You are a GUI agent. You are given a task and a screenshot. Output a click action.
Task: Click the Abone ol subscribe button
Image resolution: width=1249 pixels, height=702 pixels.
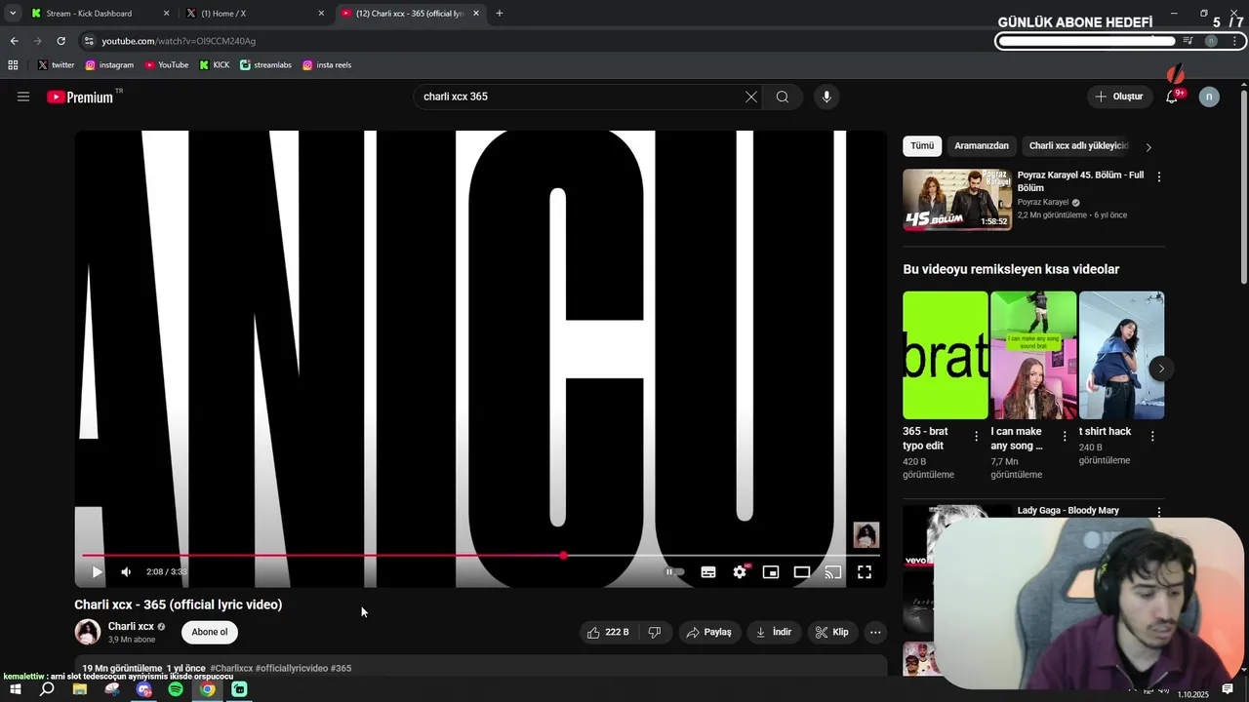click(x=210, y=632)
